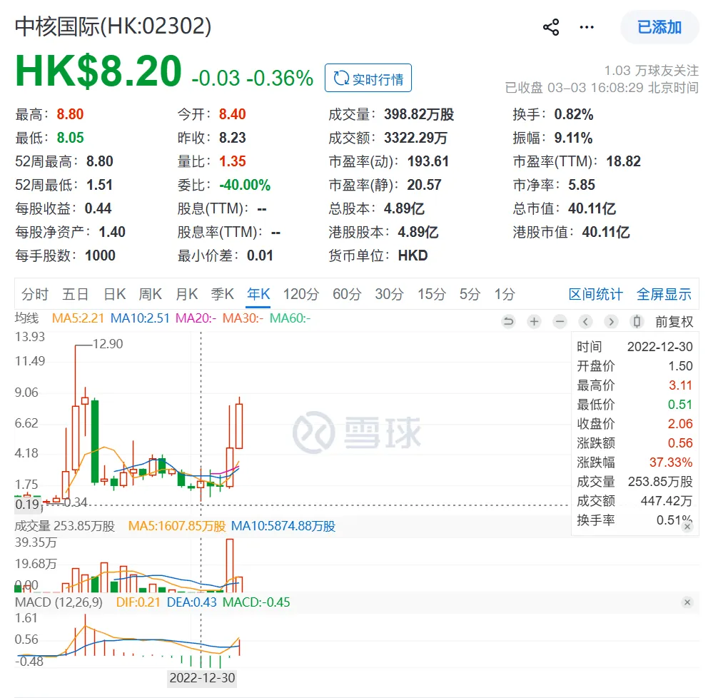Screen dimensions: 713x698
Task: Click the 1.03 万球友关注 followers text
Action: [651, 71]
